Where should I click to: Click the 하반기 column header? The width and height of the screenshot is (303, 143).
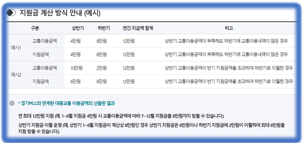(104, 28)
